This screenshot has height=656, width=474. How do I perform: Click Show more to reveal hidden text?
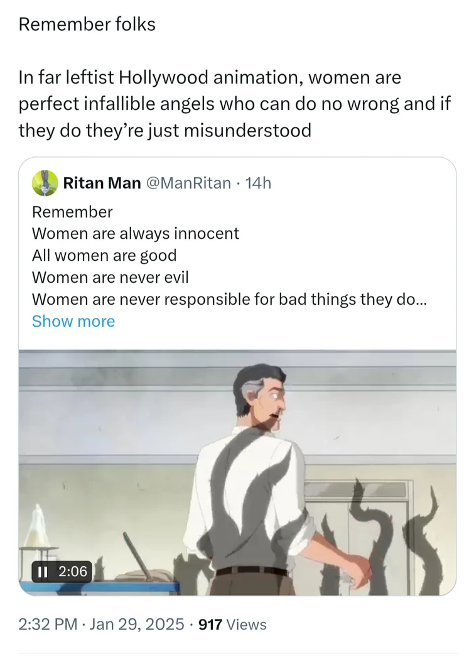(73, 321)
